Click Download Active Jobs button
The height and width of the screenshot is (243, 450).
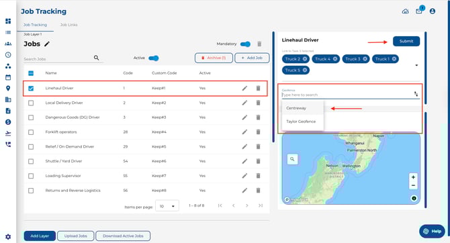123,236
